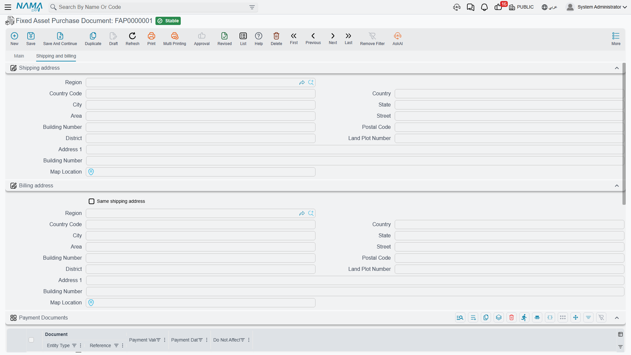This screenshot has width=631, height=355.
Task: Add a new line in Payment Documents
Action: 473,318
